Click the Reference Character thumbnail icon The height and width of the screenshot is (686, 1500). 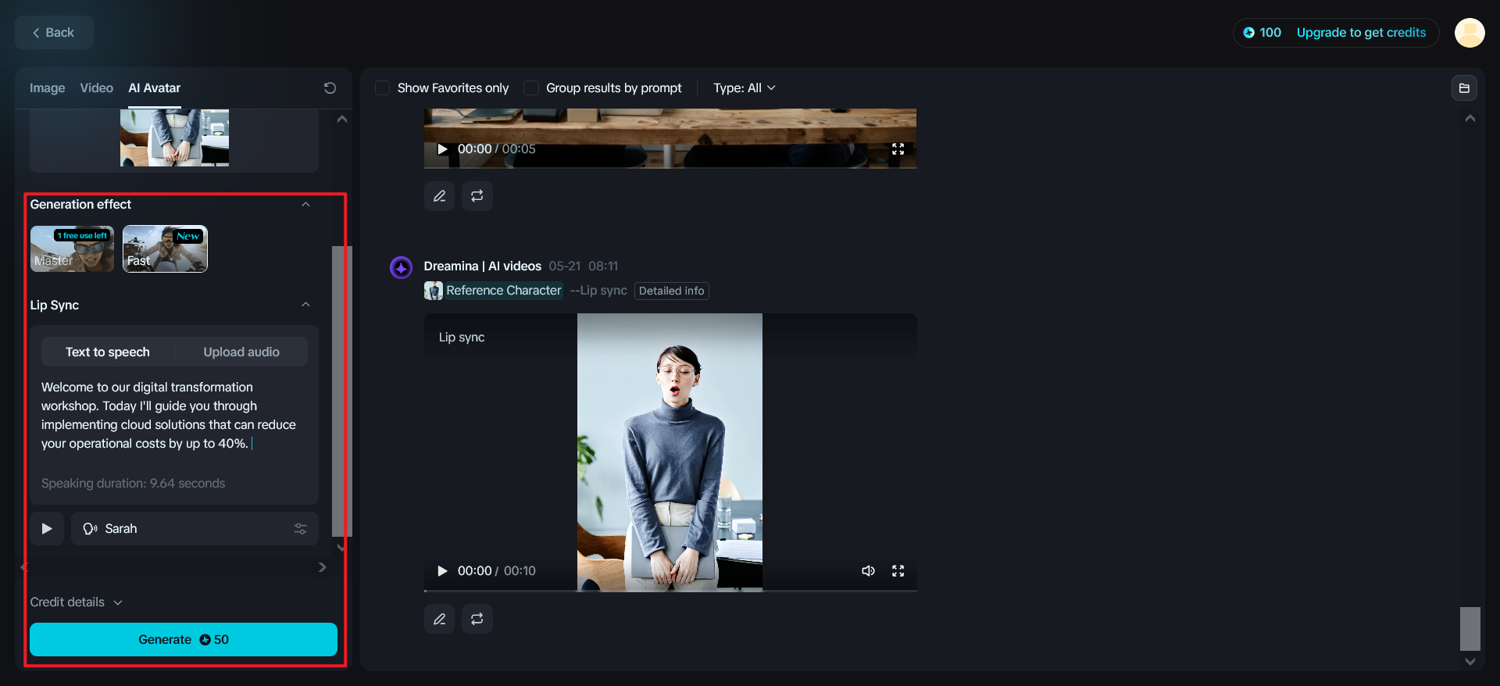click(433, 291)
